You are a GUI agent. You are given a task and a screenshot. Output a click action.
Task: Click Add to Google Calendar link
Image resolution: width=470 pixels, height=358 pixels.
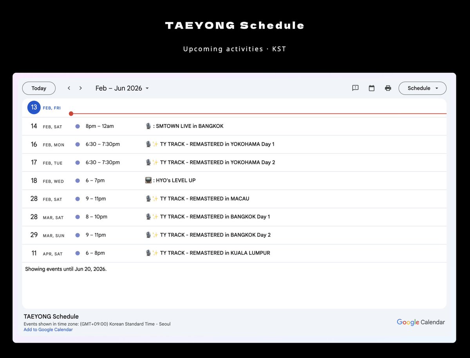(48, 329)
